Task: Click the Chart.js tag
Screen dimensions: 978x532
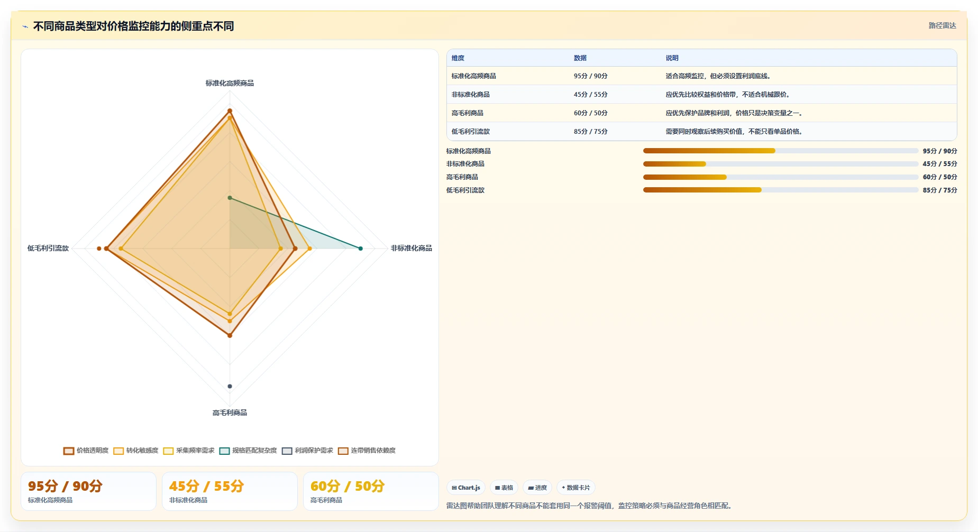Action: click(x=466, y=488)
